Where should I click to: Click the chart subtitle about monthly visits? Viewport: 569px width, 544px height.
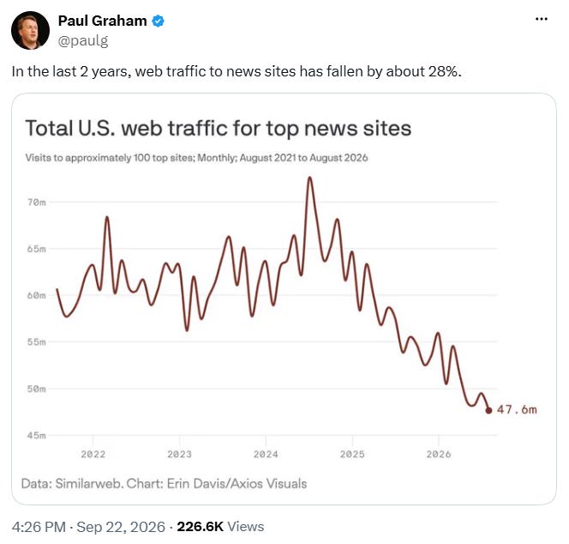[196, 158]
